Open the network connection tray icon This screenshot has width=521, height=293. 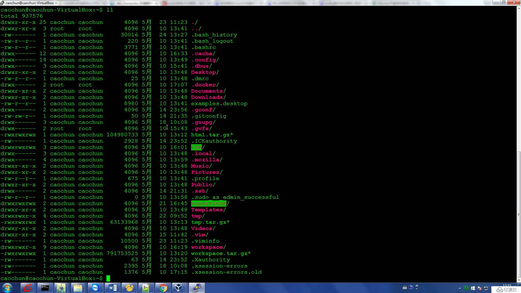[x=486, y=288]
